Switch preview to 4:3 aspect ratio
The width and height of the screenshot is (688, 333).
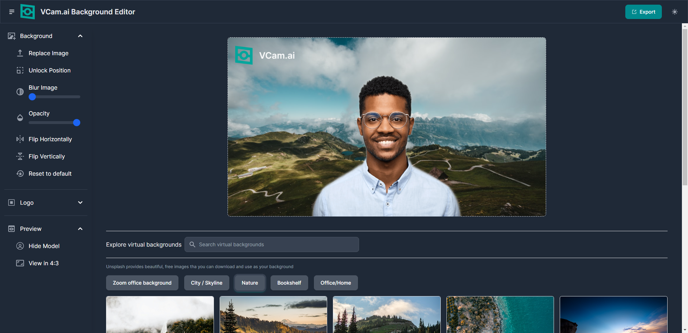click(43, 263)
